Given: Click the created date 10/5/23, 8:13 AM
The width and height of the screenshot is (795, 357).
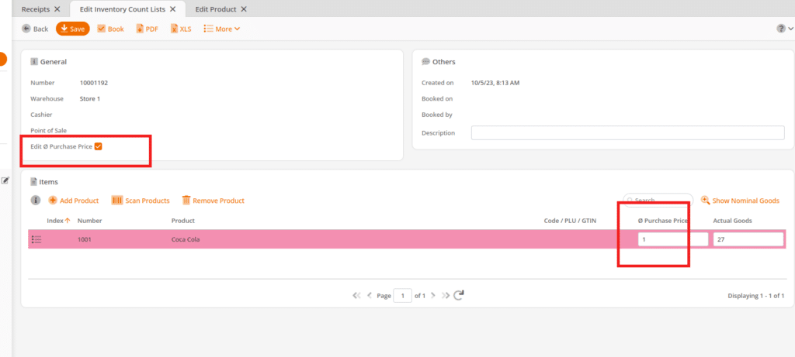Looking at the screenshot, I should tap(495, 82).
